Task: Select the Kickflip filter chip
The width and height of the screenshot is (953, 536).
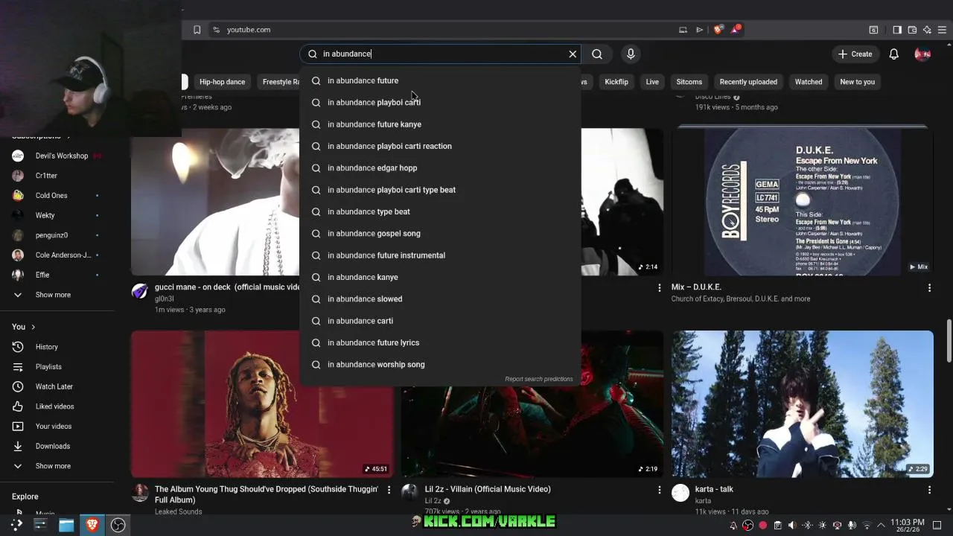Action: point(616,82)
